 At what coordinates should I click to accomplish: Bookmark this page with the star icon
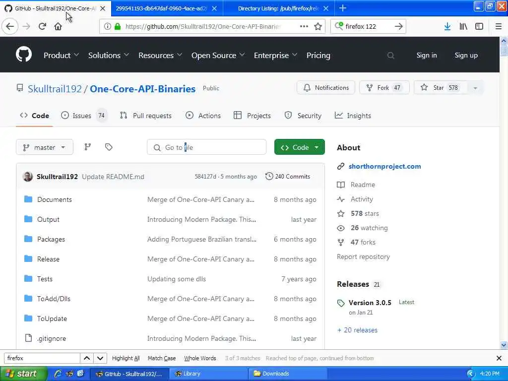[318, 26]
